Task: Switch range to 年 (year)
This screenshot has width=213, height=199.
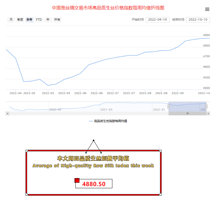Action: coord(48,20)
